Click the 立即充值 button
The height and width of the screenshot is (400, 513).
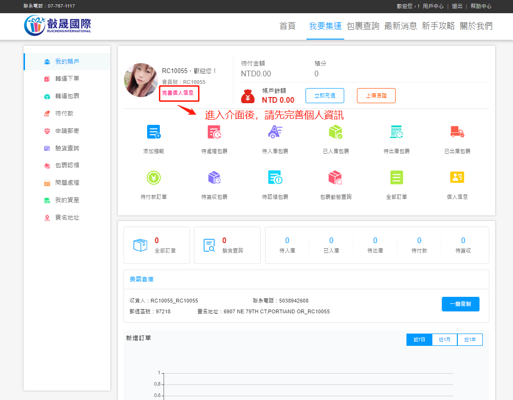324,96
